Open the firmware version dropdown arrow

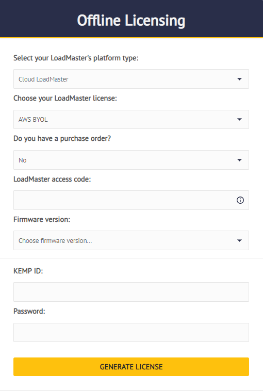(x=239, y=240)
